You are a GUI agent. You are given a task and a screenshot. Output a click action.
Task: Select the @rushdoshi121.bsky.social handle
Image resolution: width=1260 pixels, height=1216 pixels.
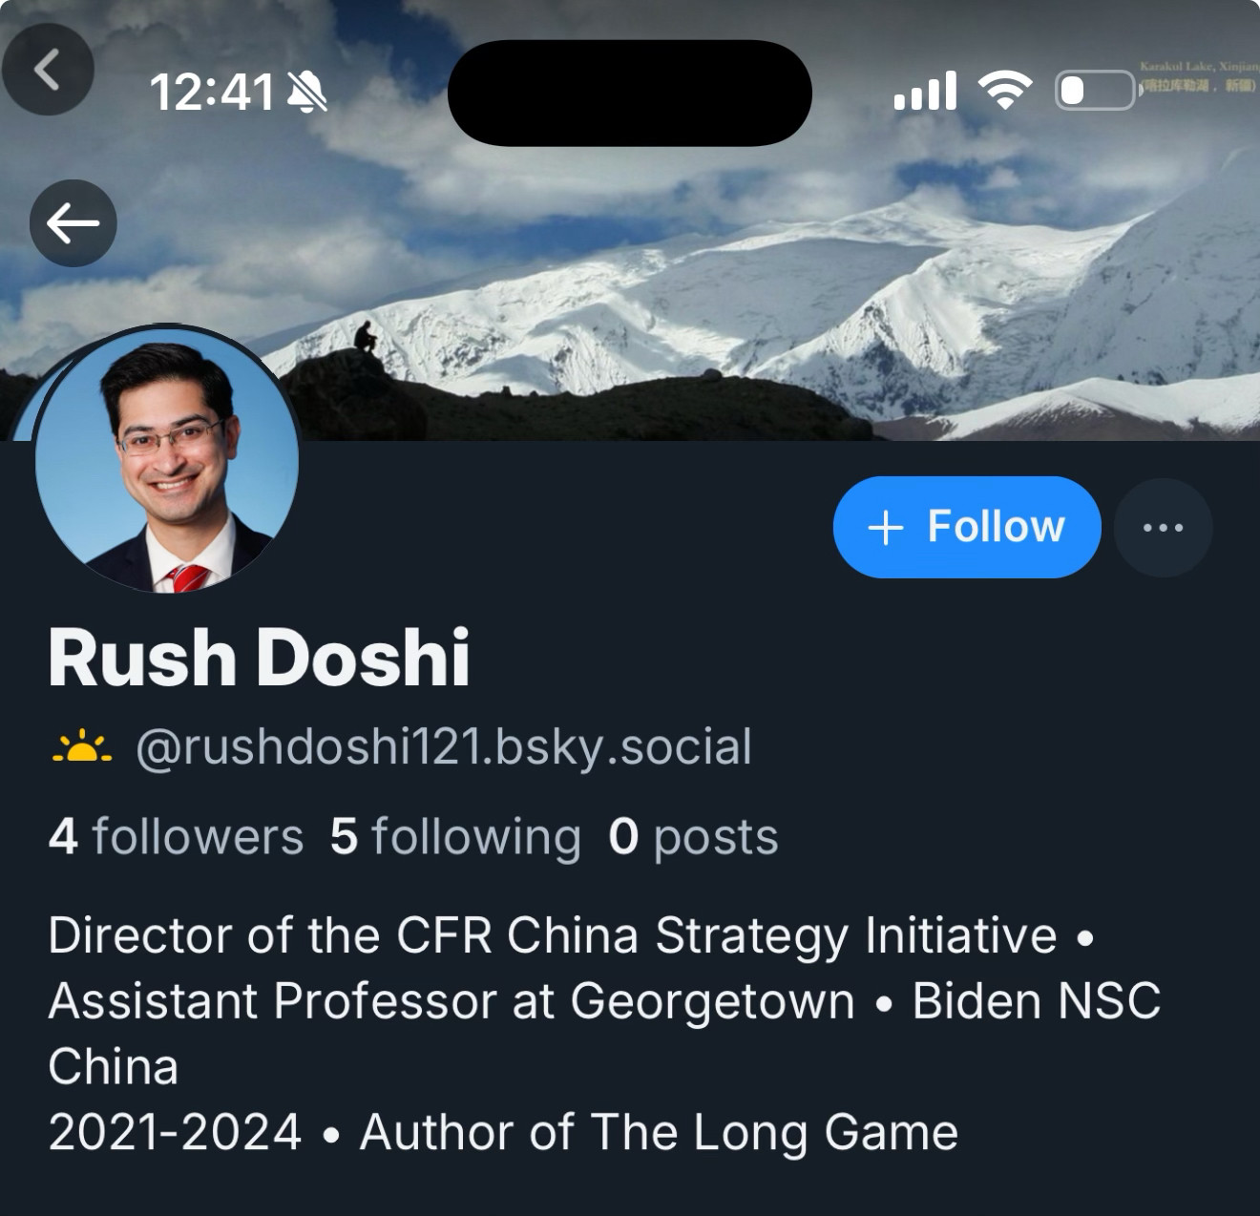click(444, 747)
